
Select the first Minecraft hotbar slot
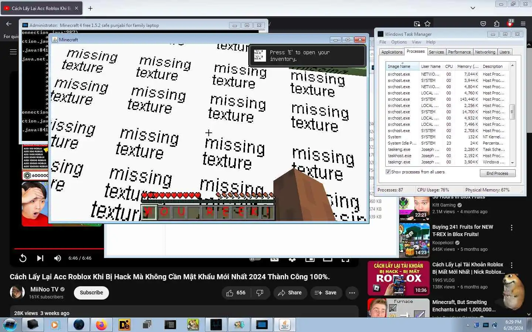point(149,212)
